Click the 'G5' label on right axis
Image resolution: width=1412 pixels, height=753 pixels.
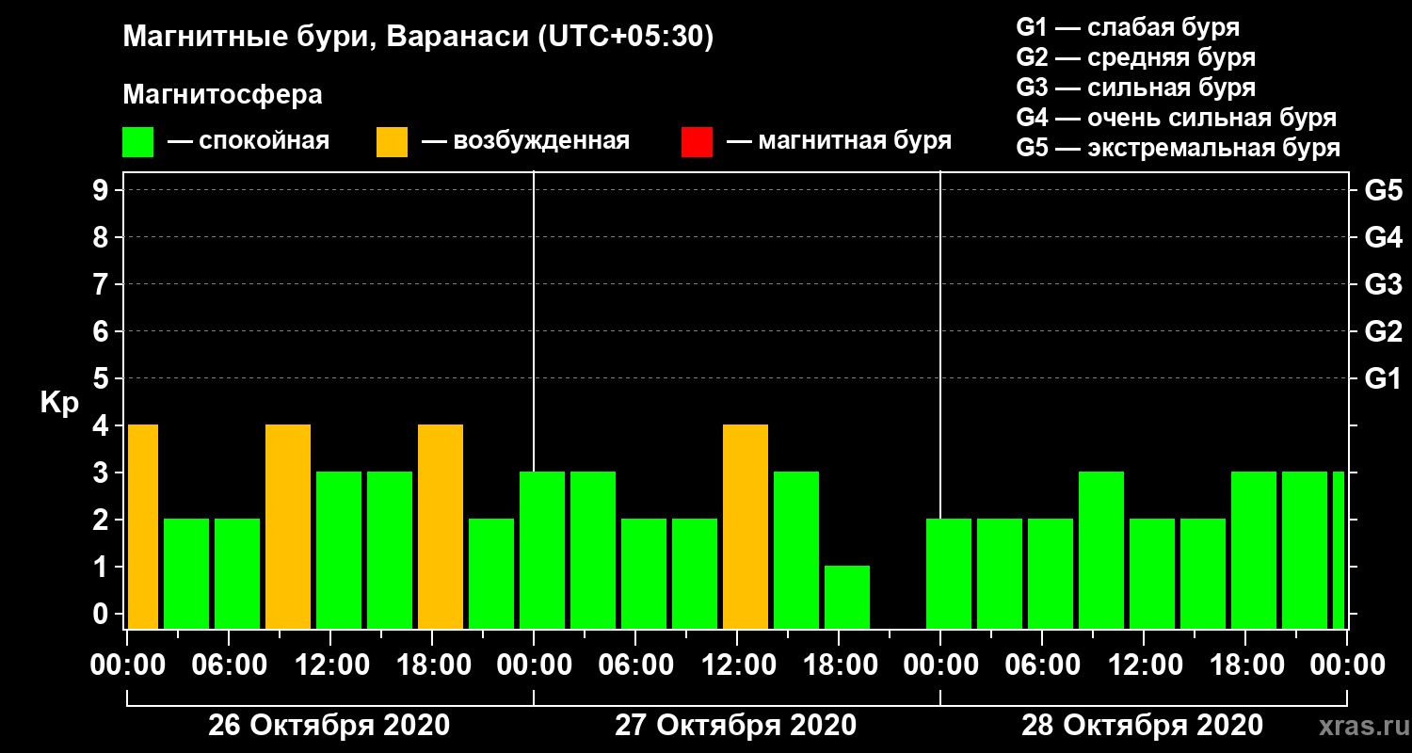click(1383, 191)
